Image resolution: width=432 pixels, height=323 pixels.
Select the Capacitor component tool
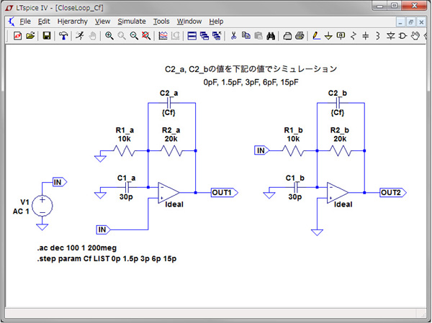[366, 35]
